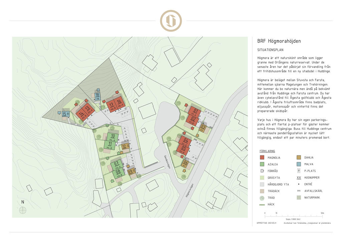Select the green Azalea legend swatch
The image size is (342, 241).
click(x=262, y=164)
